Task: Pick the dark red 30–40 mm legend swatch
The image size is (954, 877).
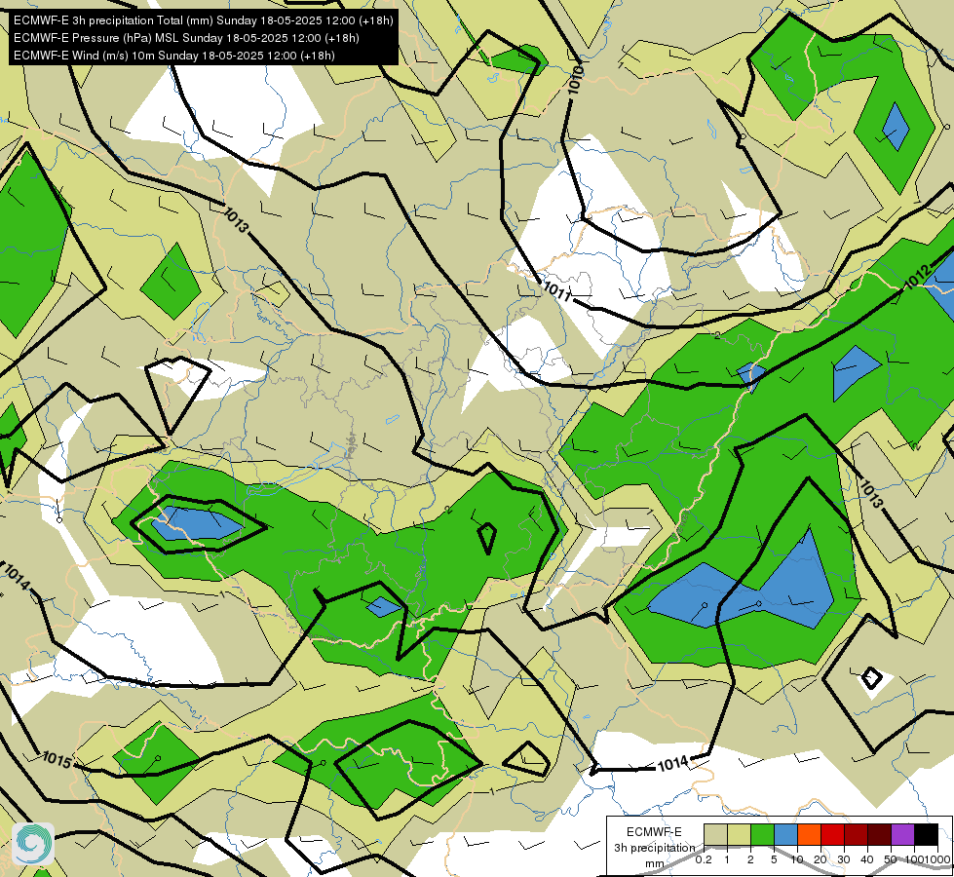Action: click(x=856, y=835)
